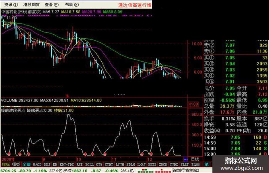Viewport: 269px width, 173px height.
Task: Click the green-red signal bars in status bar
Action: [x=154, y=171]
